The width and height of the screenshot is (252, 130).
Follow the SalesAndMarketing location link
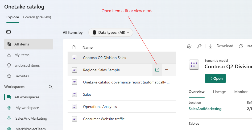click(205, 109)
